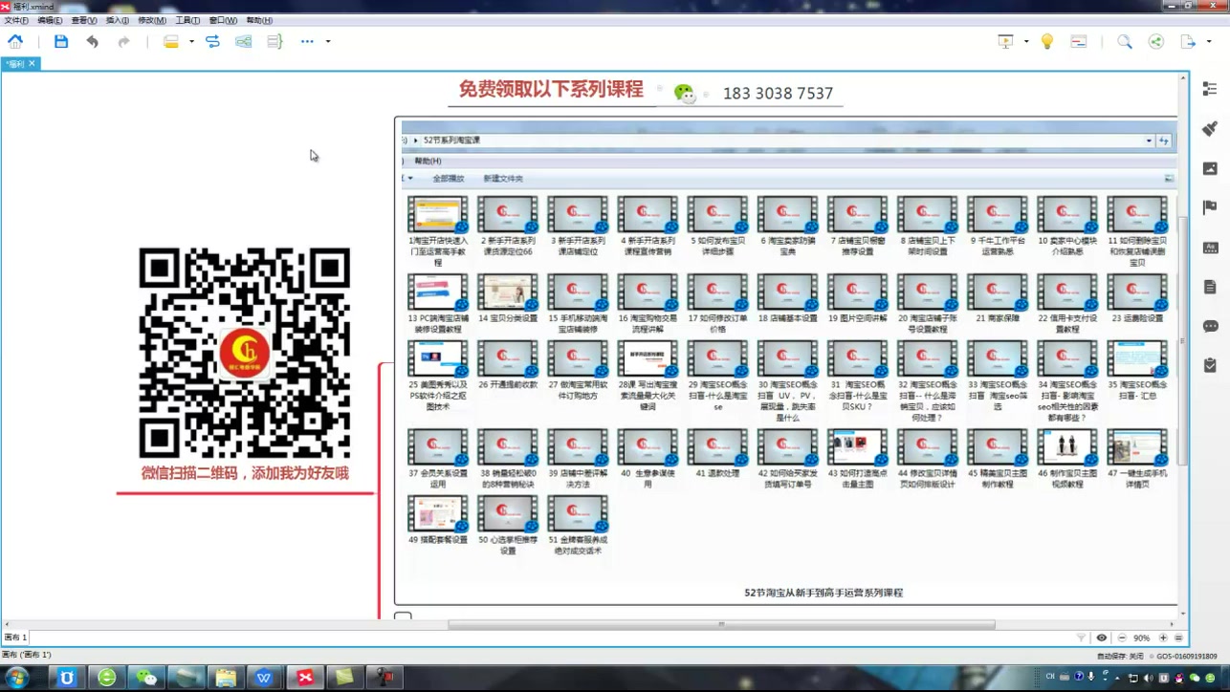Select the 免费领取以下系列课程 title topic
The width and height of the screenshot is (1230, 692).
551,89
